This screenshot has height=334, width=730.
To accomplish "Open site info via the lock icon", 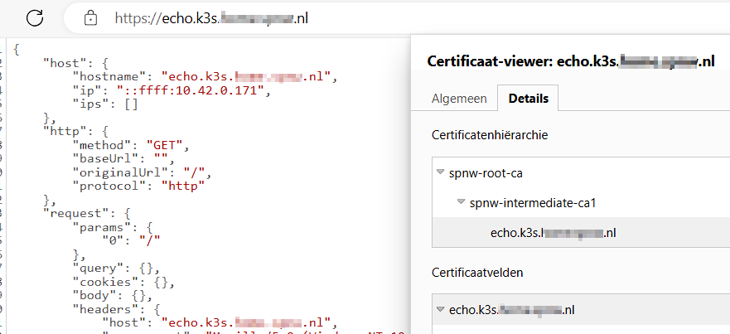I will click(91, 17).
